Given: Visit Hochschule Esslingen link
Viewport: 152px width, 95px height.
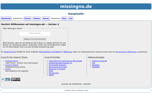Looking at the screenshot, I should tap(58, 67).
